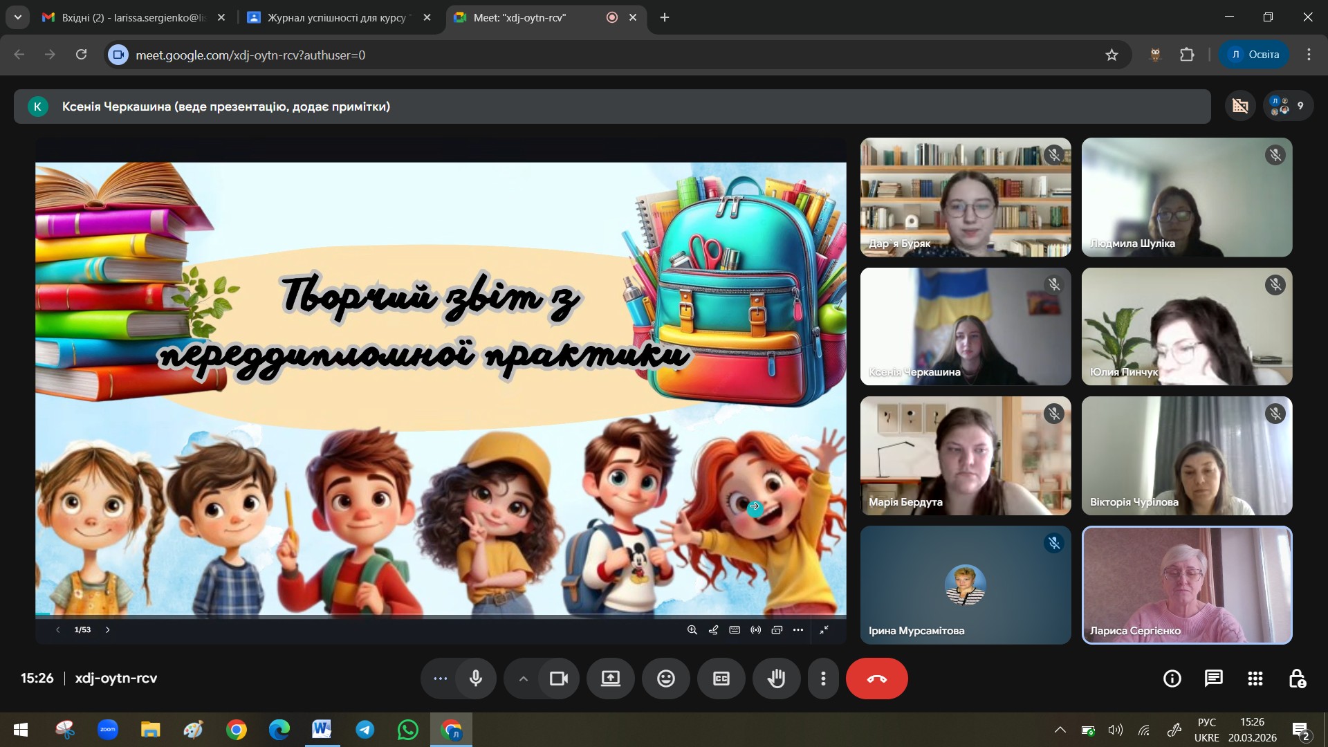Expand audio and video settings arrow

coord(524,679)
